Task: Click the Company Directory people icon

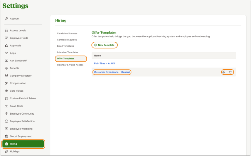Action: coord(6,76)
